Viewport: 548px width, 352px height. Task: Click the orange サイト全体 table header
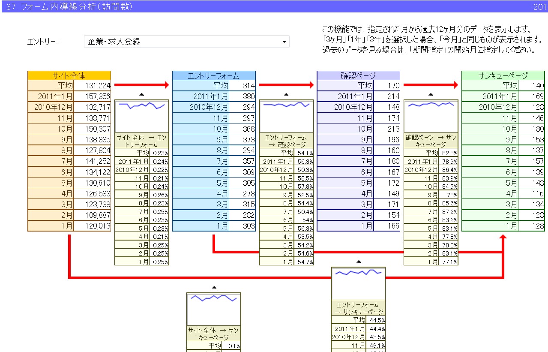69,76
